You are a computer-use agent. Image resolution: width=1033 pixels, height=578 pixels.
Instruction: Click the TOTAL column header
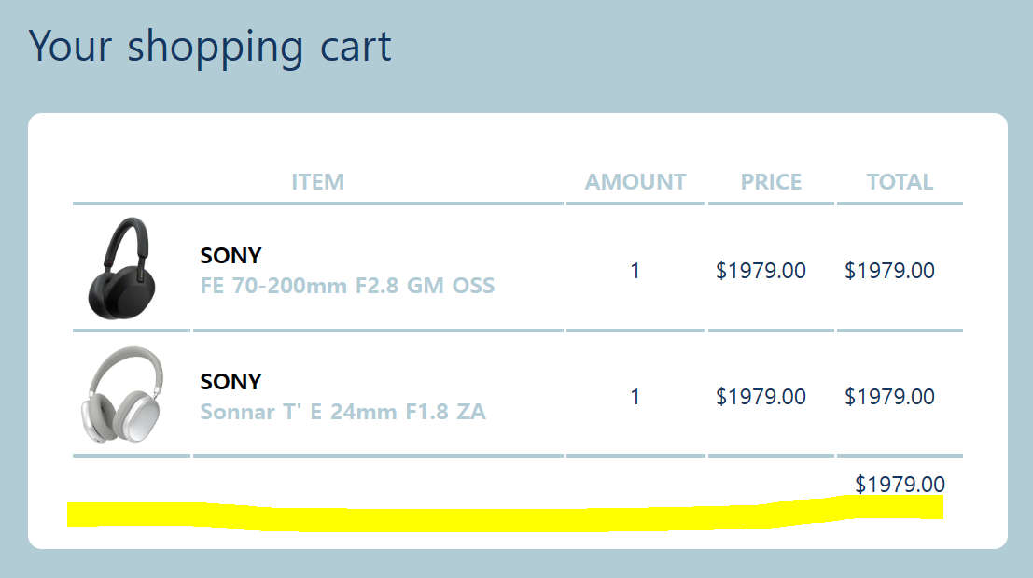click(900, 182)
